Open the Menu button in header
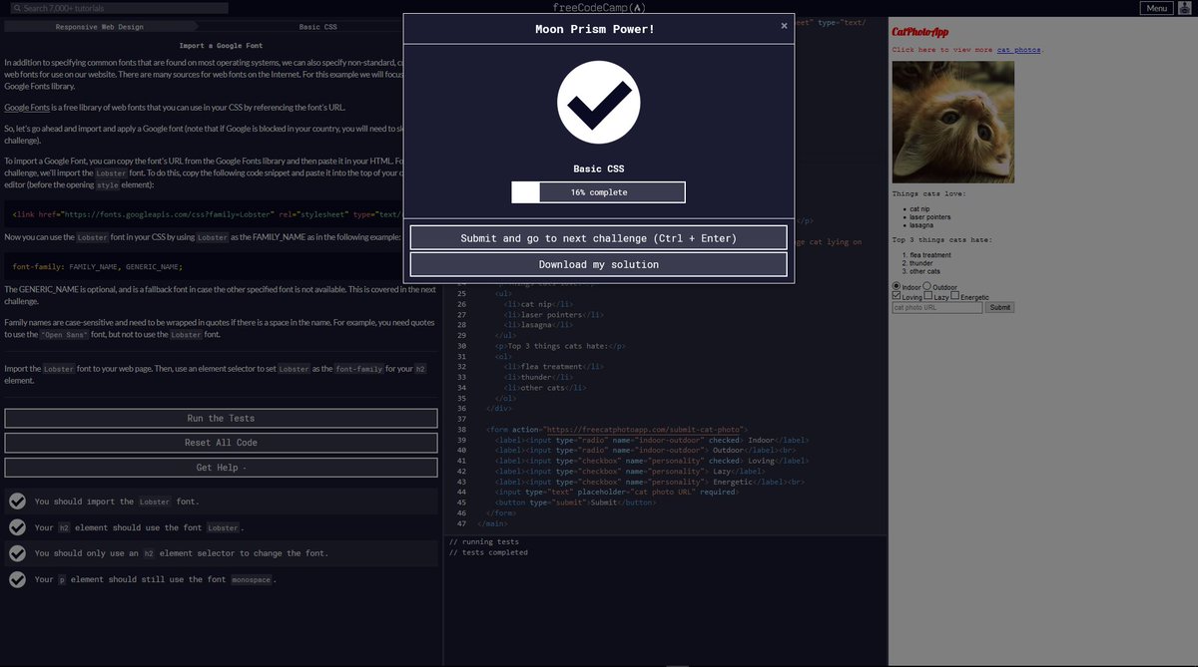Viewport: 1198px width, 667px height. click(x=1157, y=8)
